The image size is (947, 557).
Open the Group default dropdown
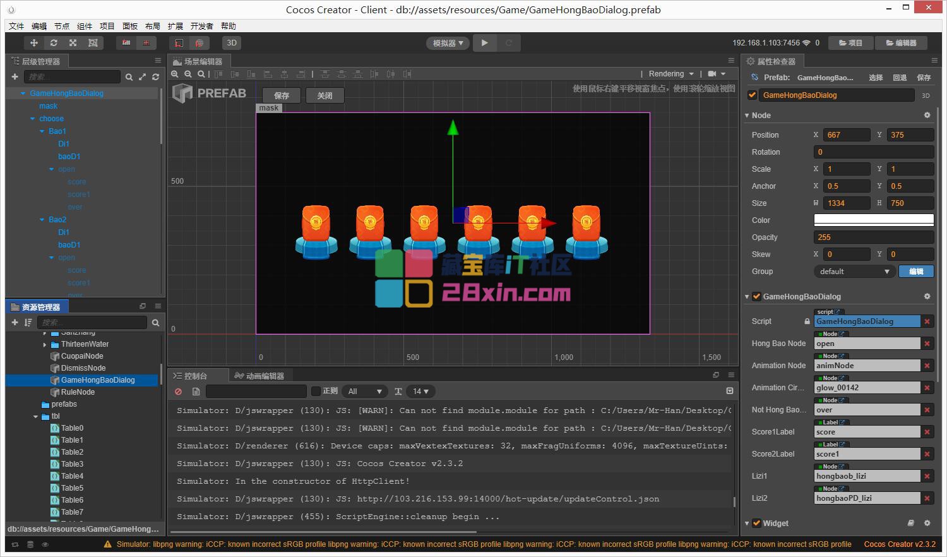click(x=854, y=272)
